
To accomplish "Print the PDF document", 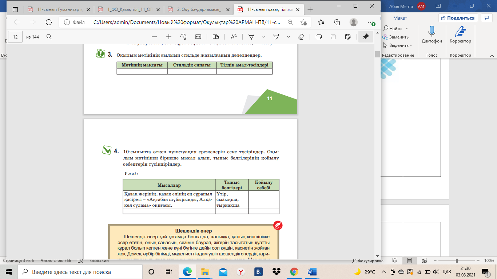I will pos(319,37).
